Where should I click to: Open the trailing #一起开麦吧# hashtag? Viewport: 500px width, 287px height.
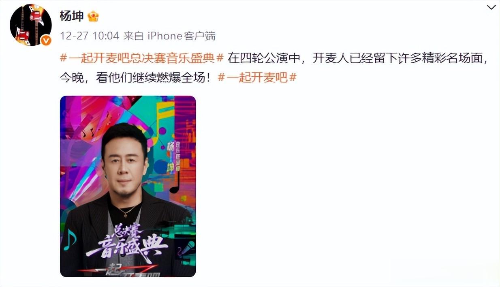(x=257, y=77)
